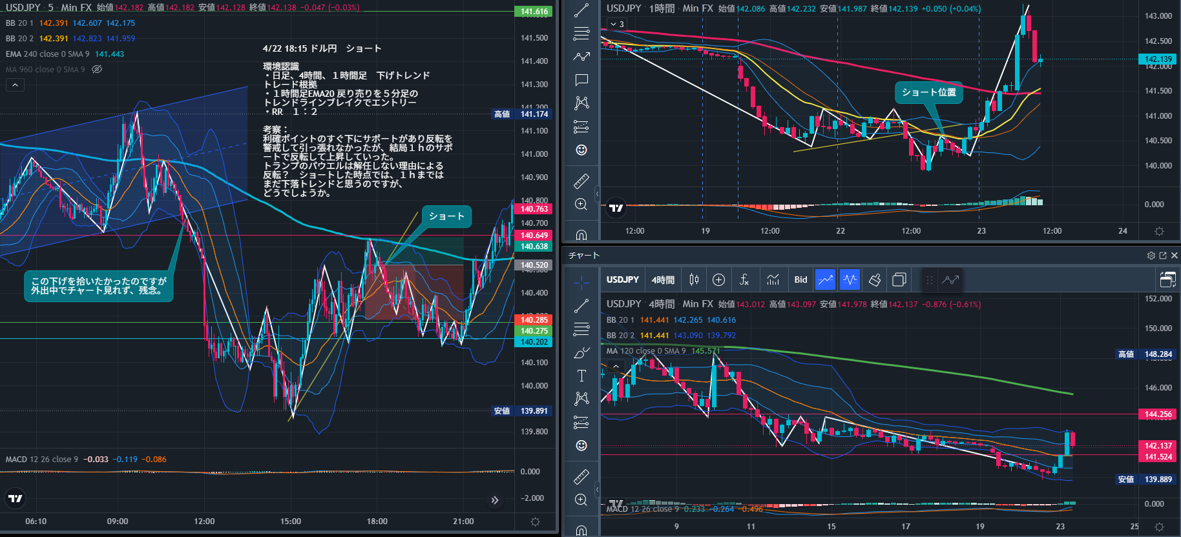Toggle the highlighted line chart button
The width and height of the screenshot is (1181, 537).
coord(825,279)
